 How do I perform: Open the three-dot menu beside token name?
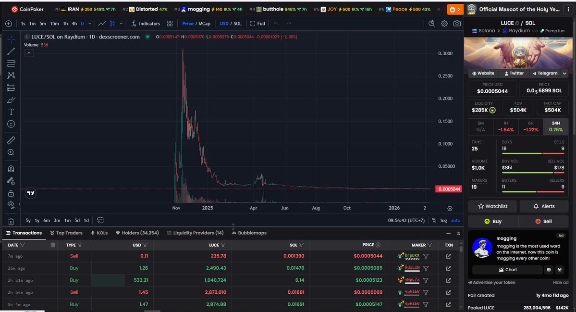(569, 9)
